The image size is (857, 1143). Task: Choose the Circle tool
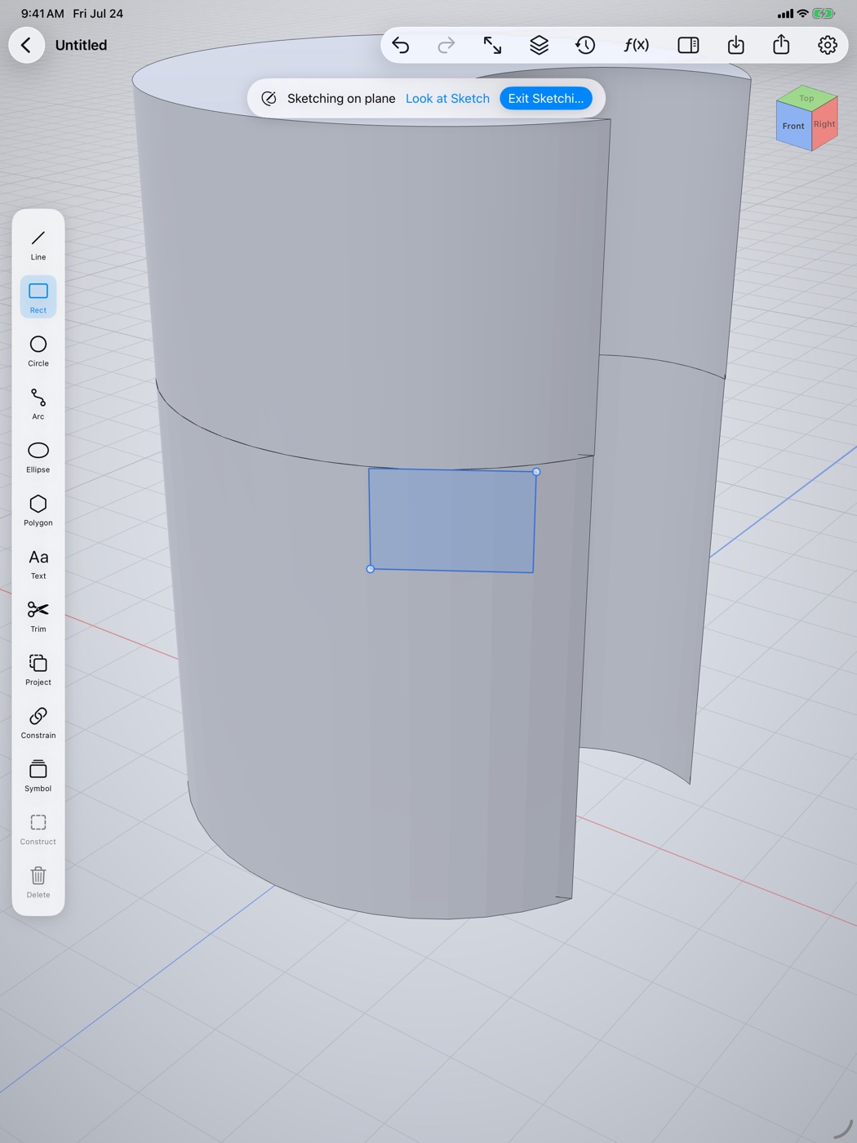click(38, 349)
